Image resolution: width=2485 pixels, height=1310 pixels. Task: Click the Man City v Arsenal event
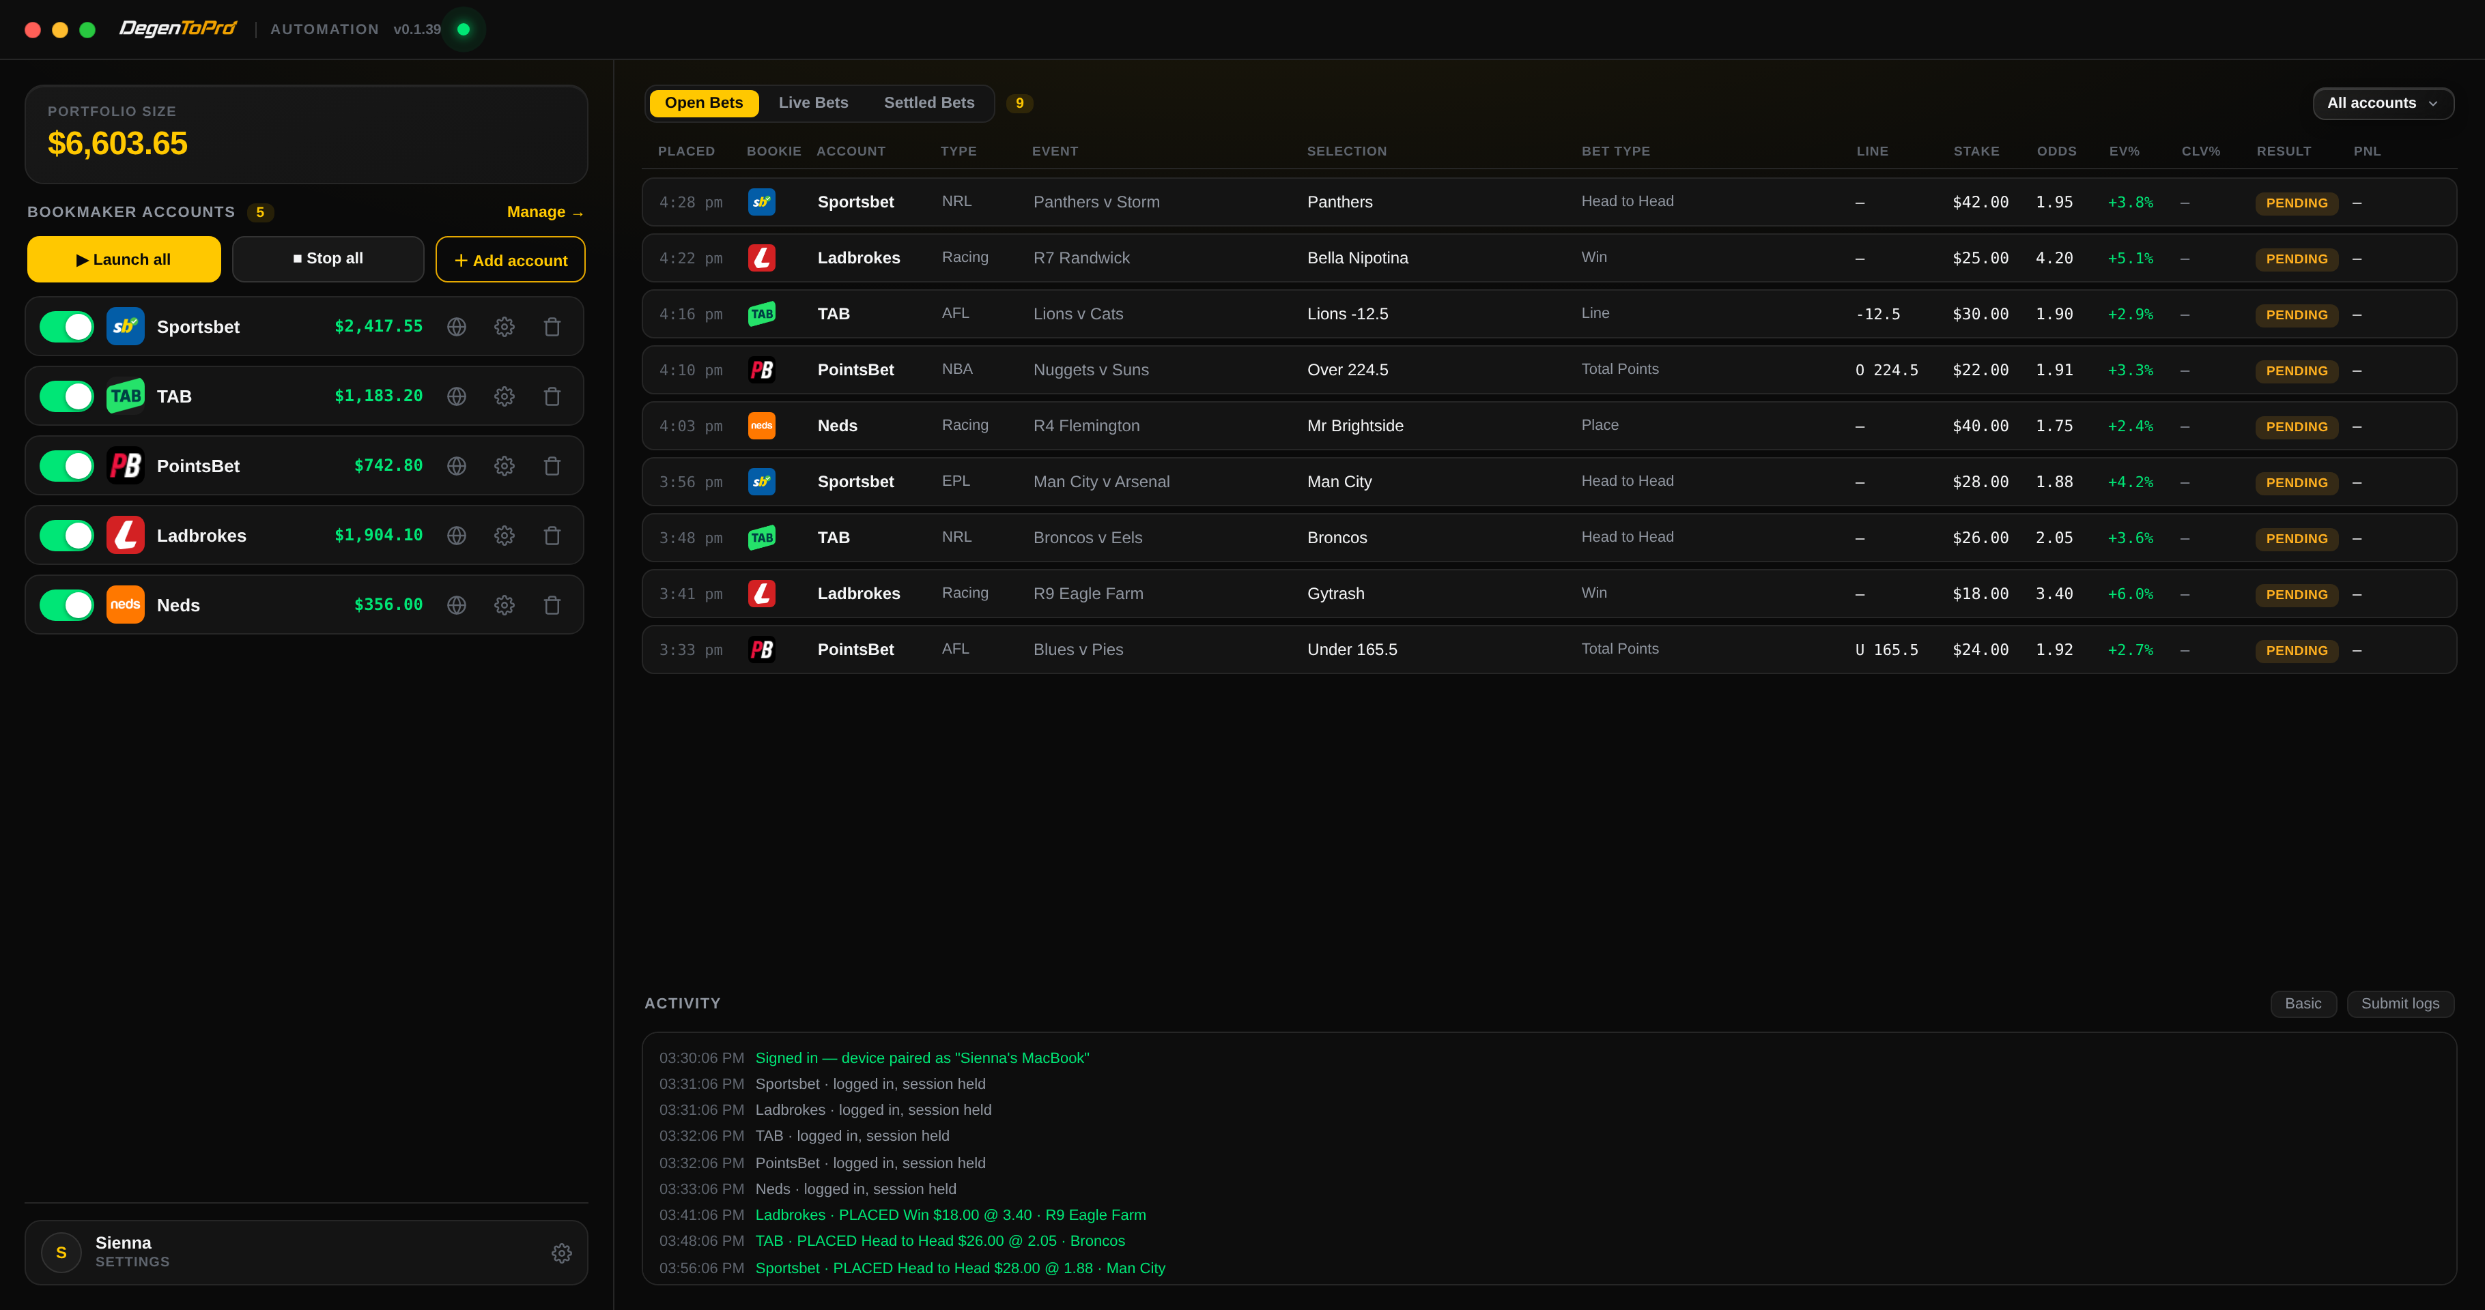1102,481
